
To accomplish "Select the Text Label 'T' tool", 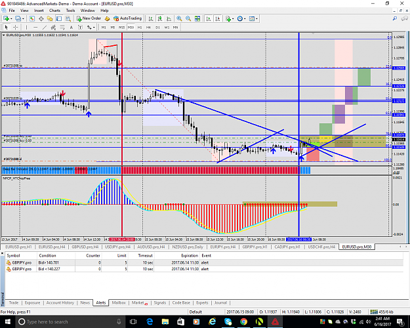I will (x=80, y=27).
